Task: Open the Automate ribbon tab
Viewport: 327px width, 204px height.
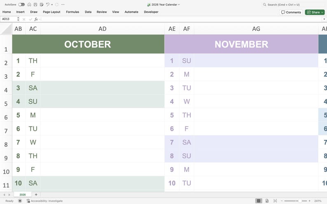Action: coord(131,12)
